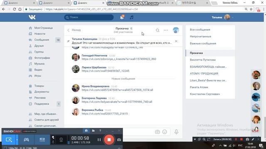
Task: Activate the pencil draw tool on the mini bar
Action: coord(253,139)
